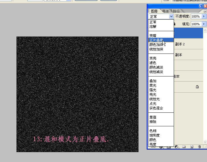
Task: Create a new layer with page icon
Action: tap(192, 147)
